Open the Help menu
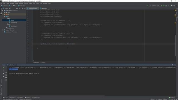This screenshot has height=100, width=178. coord(49,3)
